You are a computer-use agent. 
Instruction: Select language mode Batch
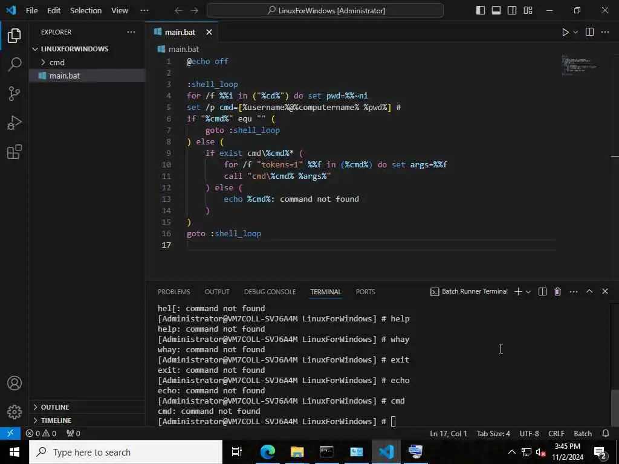click(x=583, y=433)
